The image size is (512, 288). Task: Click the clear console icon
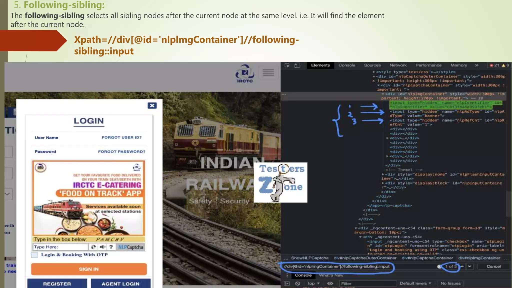[297, 283]
